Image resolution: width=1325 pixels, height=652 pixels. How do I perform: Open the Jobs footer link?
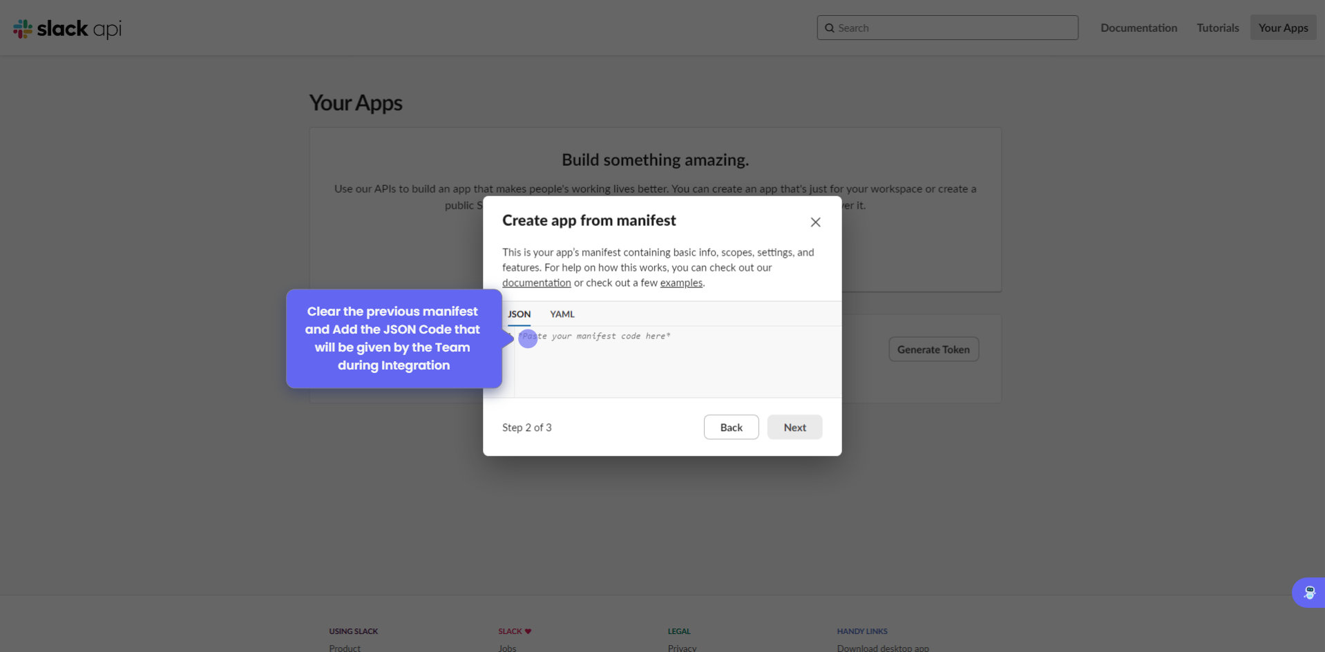[x=507, y=648]
